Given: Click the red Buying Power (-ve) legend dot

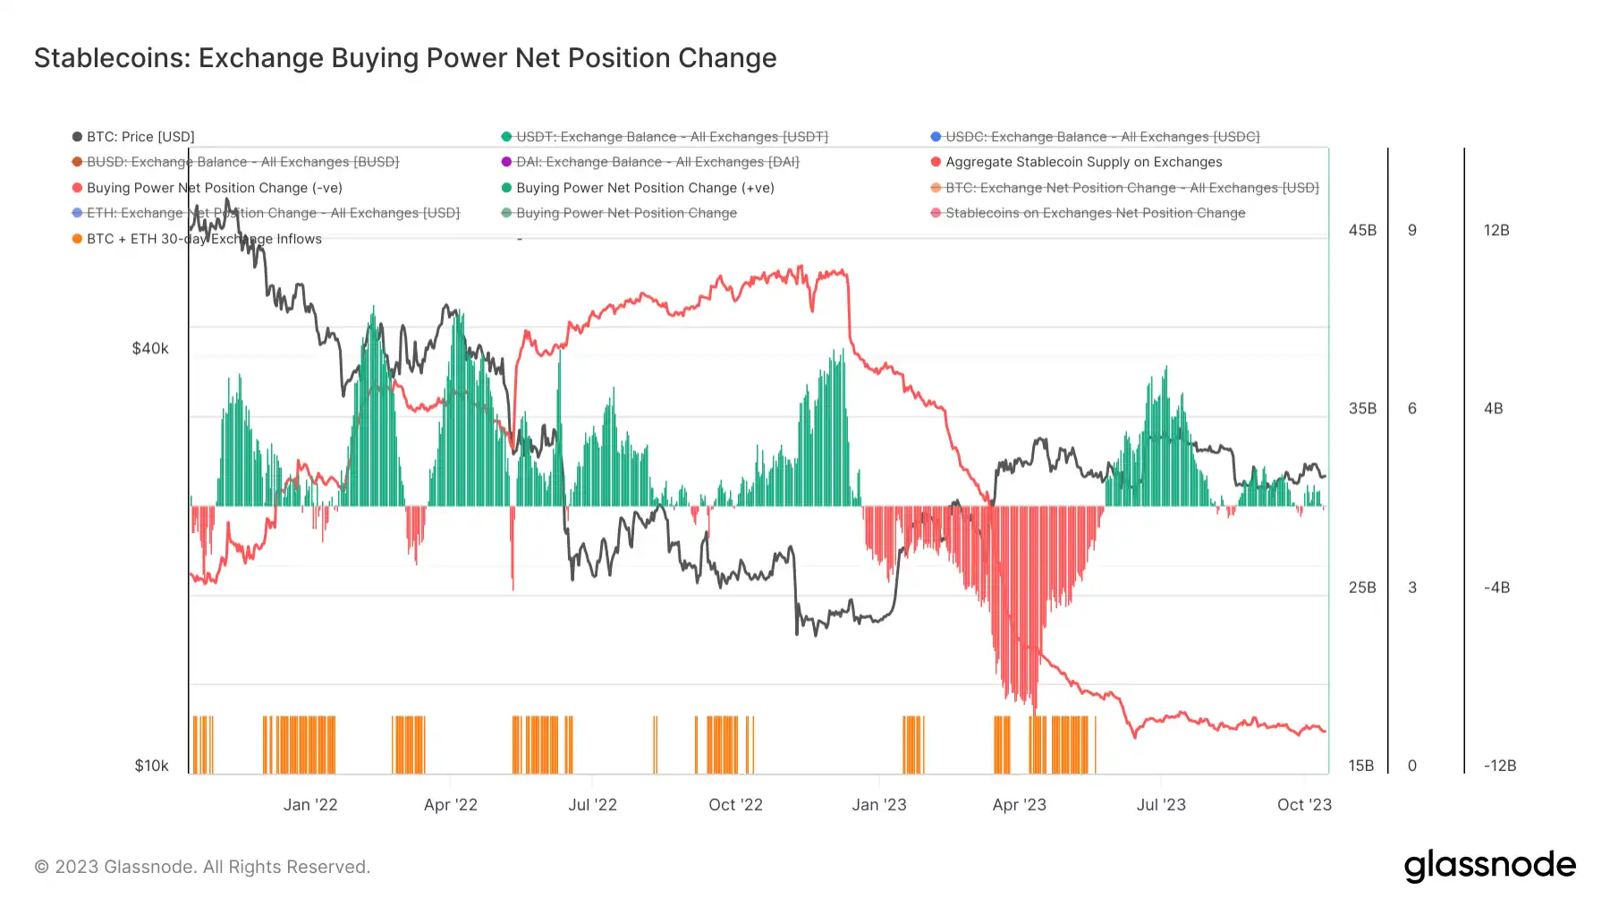Looking at the screenshot, I should (77, 188).
